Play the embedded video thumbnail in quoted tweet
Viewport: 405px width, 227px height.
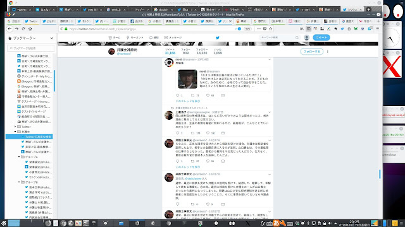point(187,79)
